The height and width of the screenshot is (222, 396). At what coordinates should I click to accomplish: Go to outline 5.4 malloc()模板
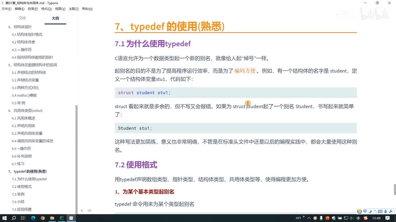click(24, 95)
